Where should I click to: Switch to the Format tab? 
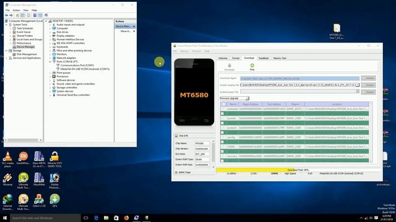[235, 58]
